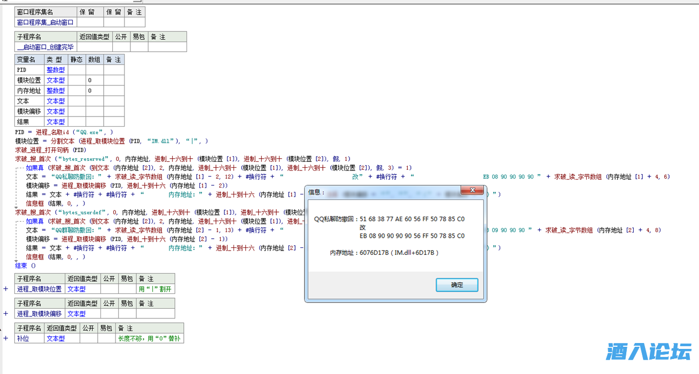699x374 pixels.
Task: Click the 酒入论坛 watermark logo
Action: pyautogui.click(x=649, y=352)
